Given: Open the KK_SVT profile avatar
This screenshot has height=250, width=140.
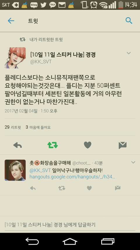Looking at the screenshot, I should pyautogui.click(x=15, y=58).
